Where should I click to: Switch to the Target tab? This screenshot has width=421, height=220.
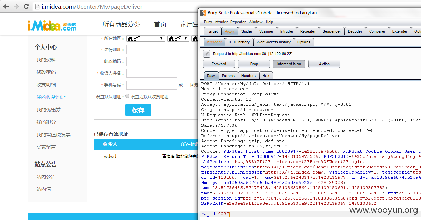click(212, 31)
